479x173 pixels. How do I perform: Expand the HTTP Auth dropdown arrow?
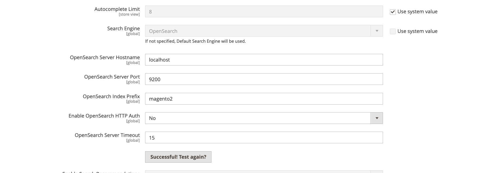click(x=377, y=118)
